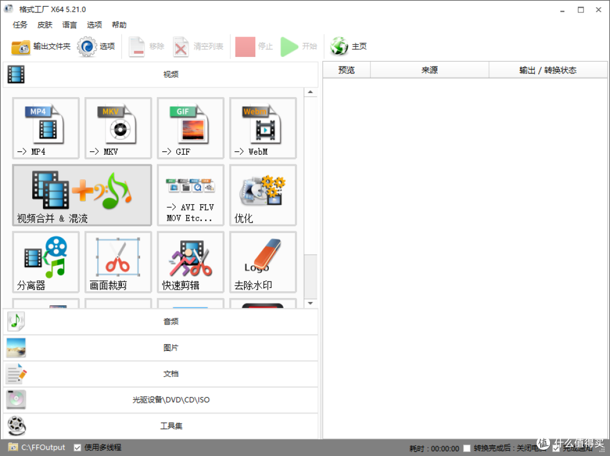610x456 pixels.
Task: Click the 音频 music note icon
Action: click(16, 322)
